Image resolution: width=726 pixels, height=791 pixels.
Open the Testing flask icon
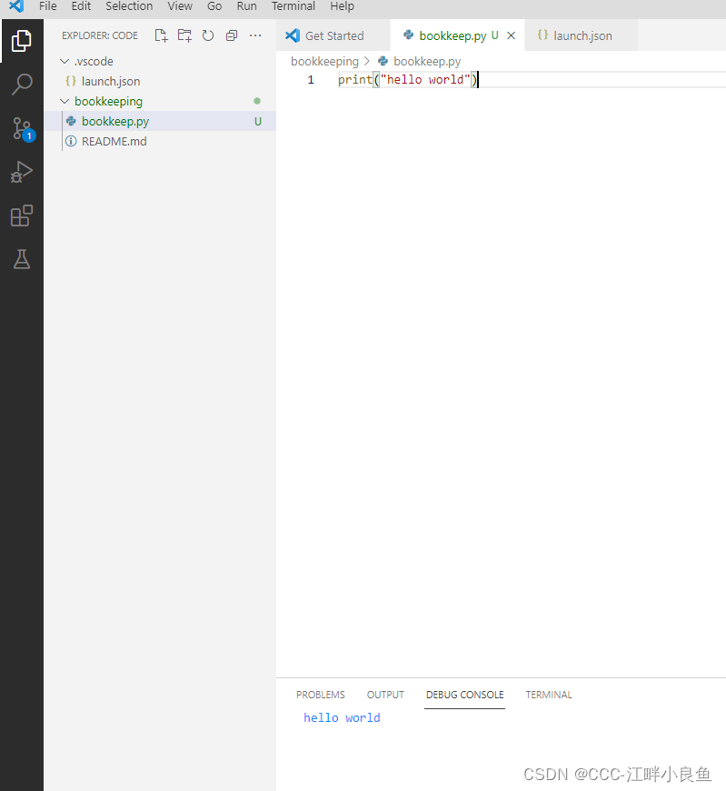[22, 259]
